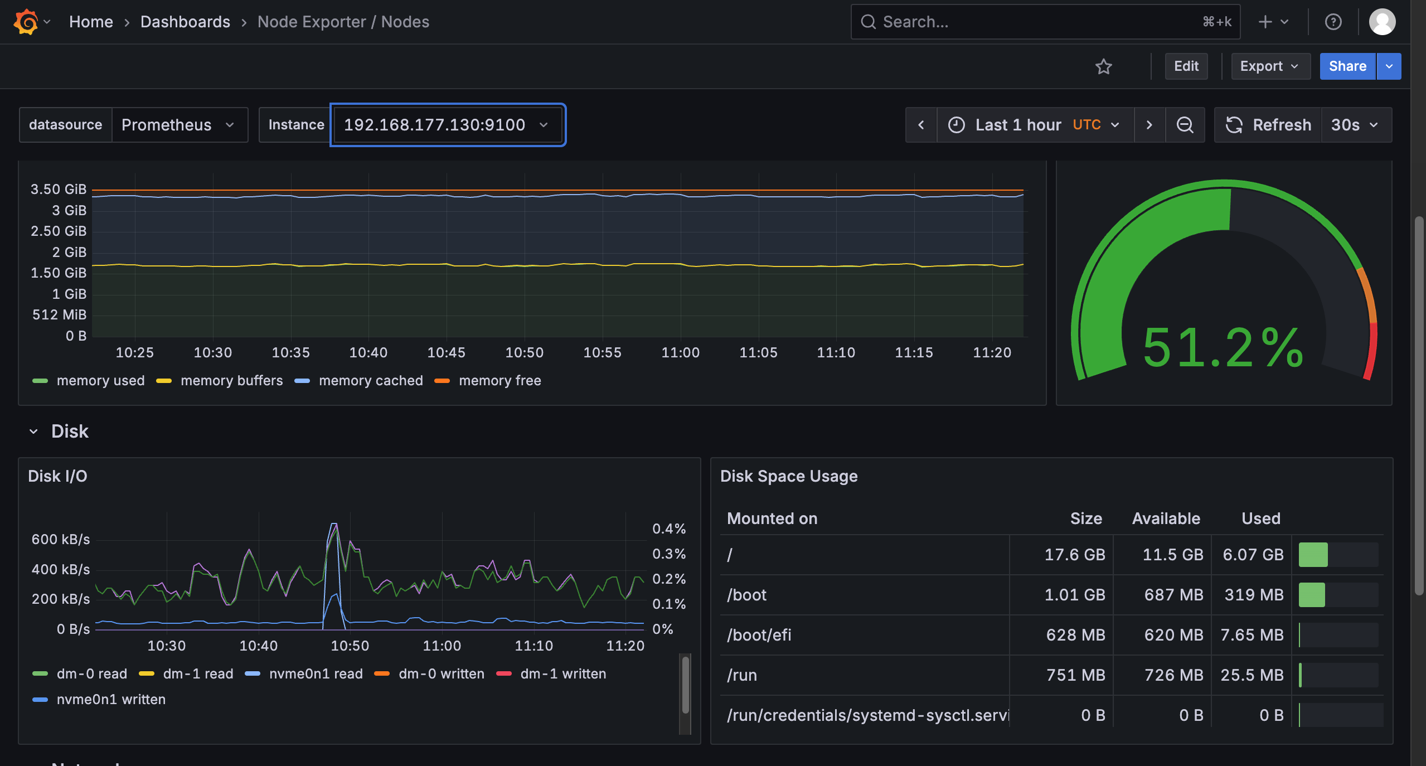Go to Home breadcrumb

91,22
